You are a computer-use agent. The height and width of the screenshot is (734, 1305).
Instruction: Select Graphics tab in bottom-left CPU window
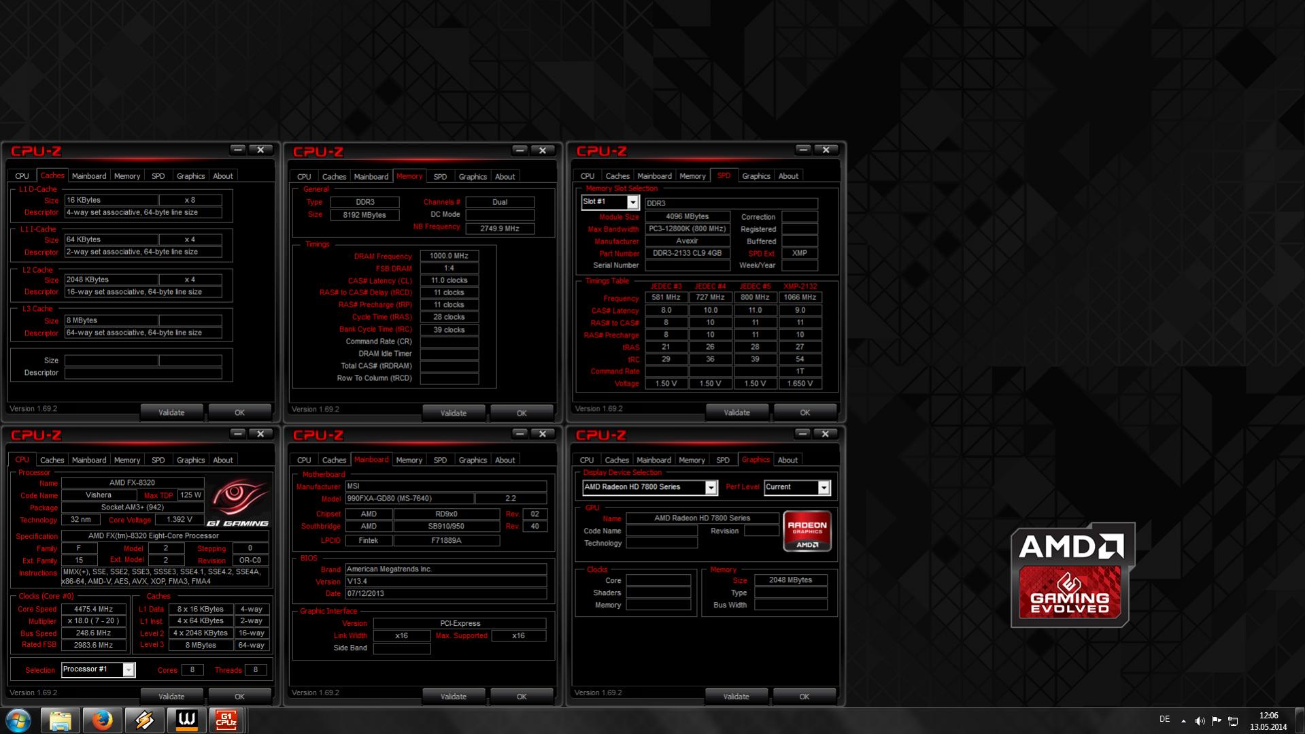(x=190, y=461)
